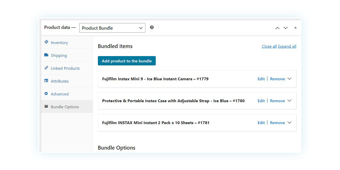Open the Shipping tab
This screenshot has width=340, height=170.
(x=67, y=55)
